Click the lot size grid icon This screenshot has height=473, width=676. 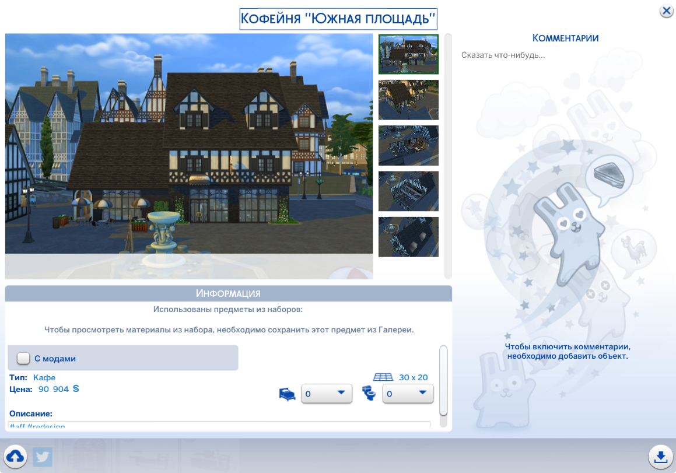(383, 377)
